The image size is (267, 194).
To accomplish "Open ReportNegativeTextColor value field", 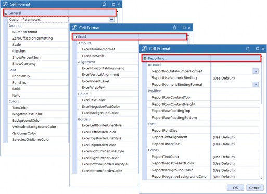I will click(235, 163).
